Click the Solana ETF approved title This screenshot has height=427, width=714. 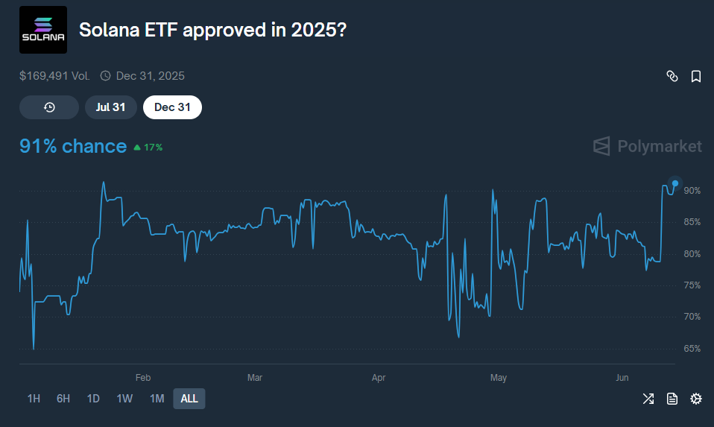tap(213, 31)
